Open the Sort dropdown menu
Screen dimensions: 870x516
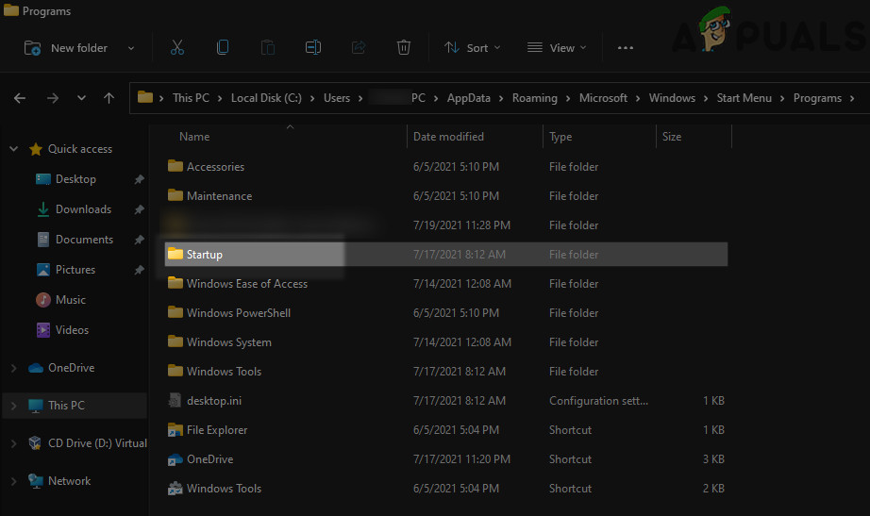472,47
